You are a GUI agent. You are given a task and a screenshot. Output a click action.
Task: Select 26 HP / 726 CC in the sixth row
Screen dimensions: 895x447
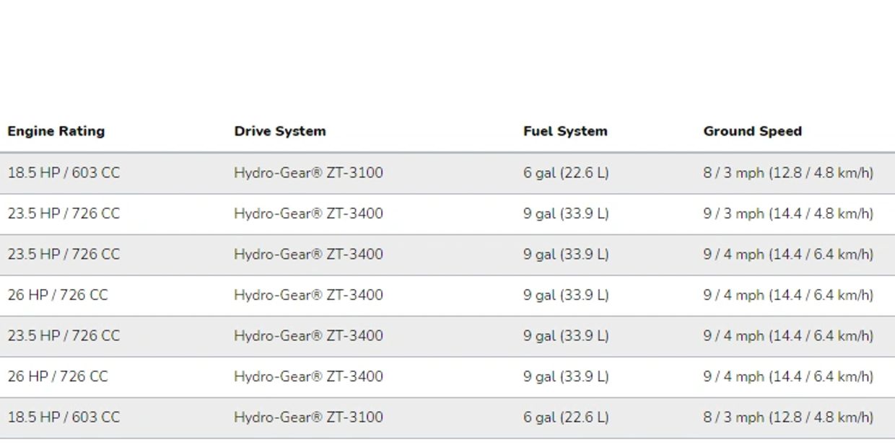pos(58,376)
